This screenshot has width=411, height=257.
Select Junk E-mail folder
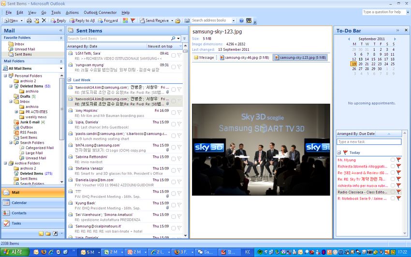point(29,122)
